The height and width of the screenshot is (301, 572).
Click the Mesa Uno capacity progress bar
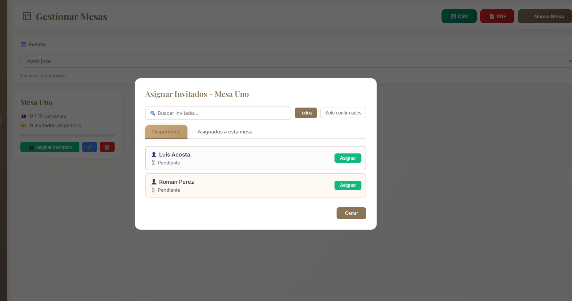click(67, 135)
